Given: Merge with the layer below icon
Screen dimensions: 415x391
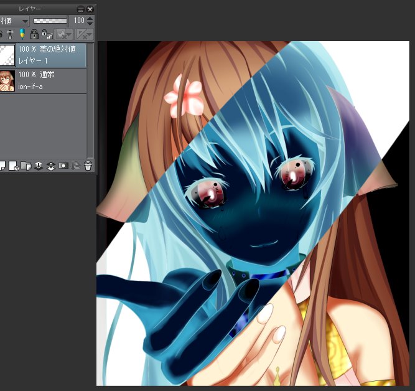Looking at the screenshot, I should coord(51,166).
